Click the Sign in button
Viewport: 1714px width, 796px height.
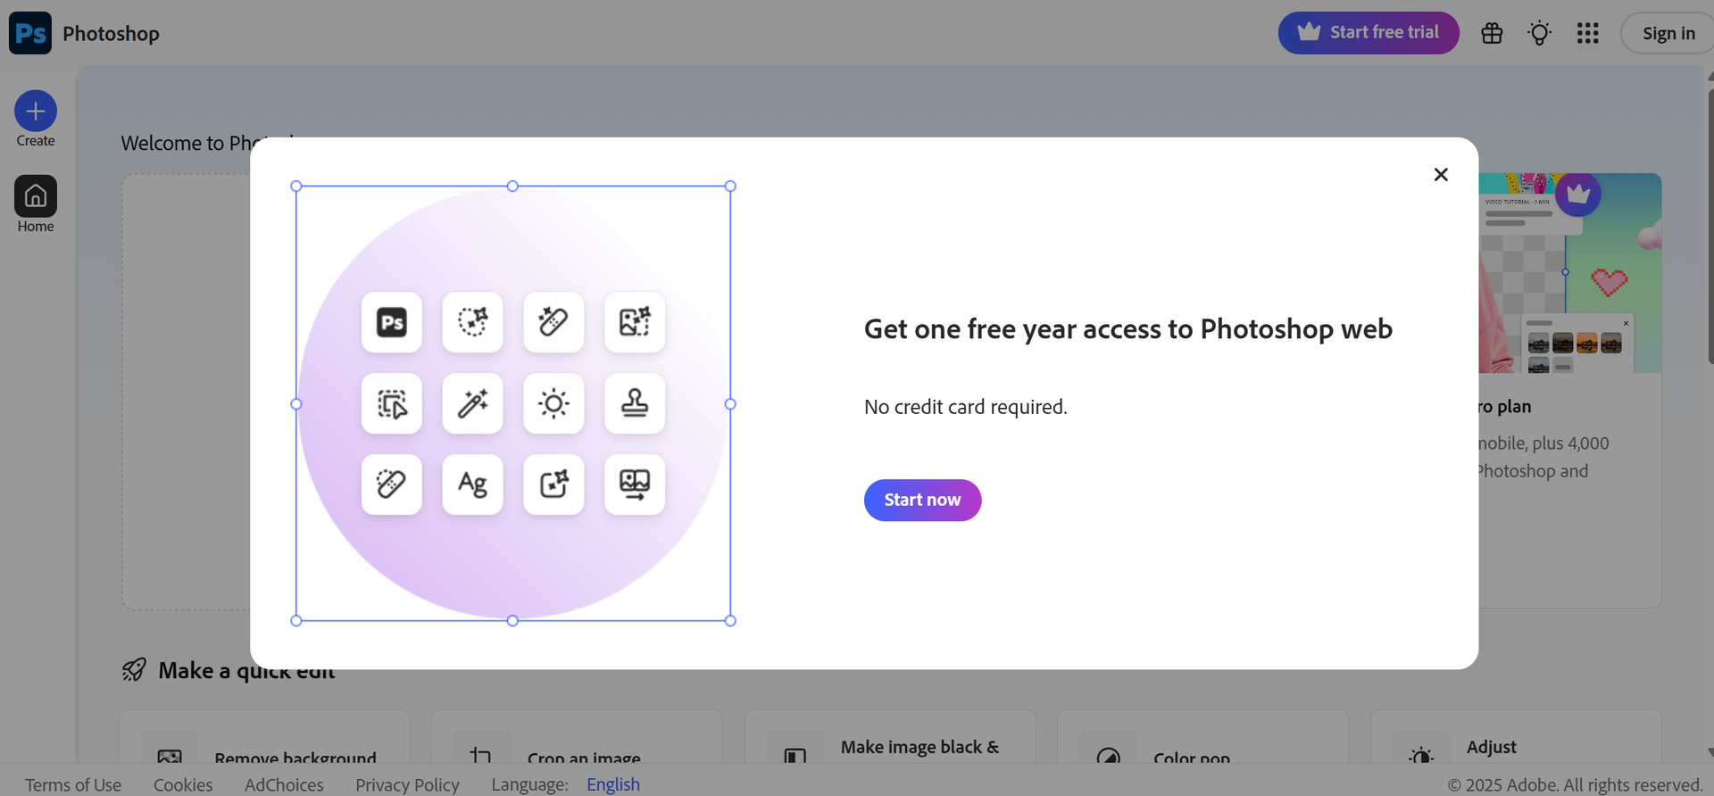1668,33
